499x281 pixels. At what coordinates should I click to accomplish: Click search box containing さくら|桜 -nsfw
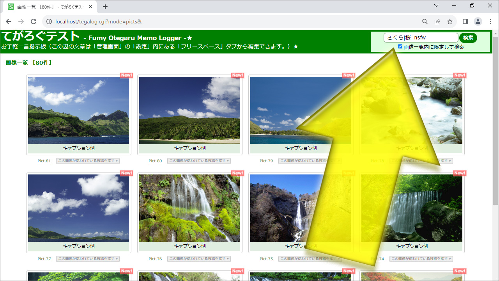coord(421,37)
